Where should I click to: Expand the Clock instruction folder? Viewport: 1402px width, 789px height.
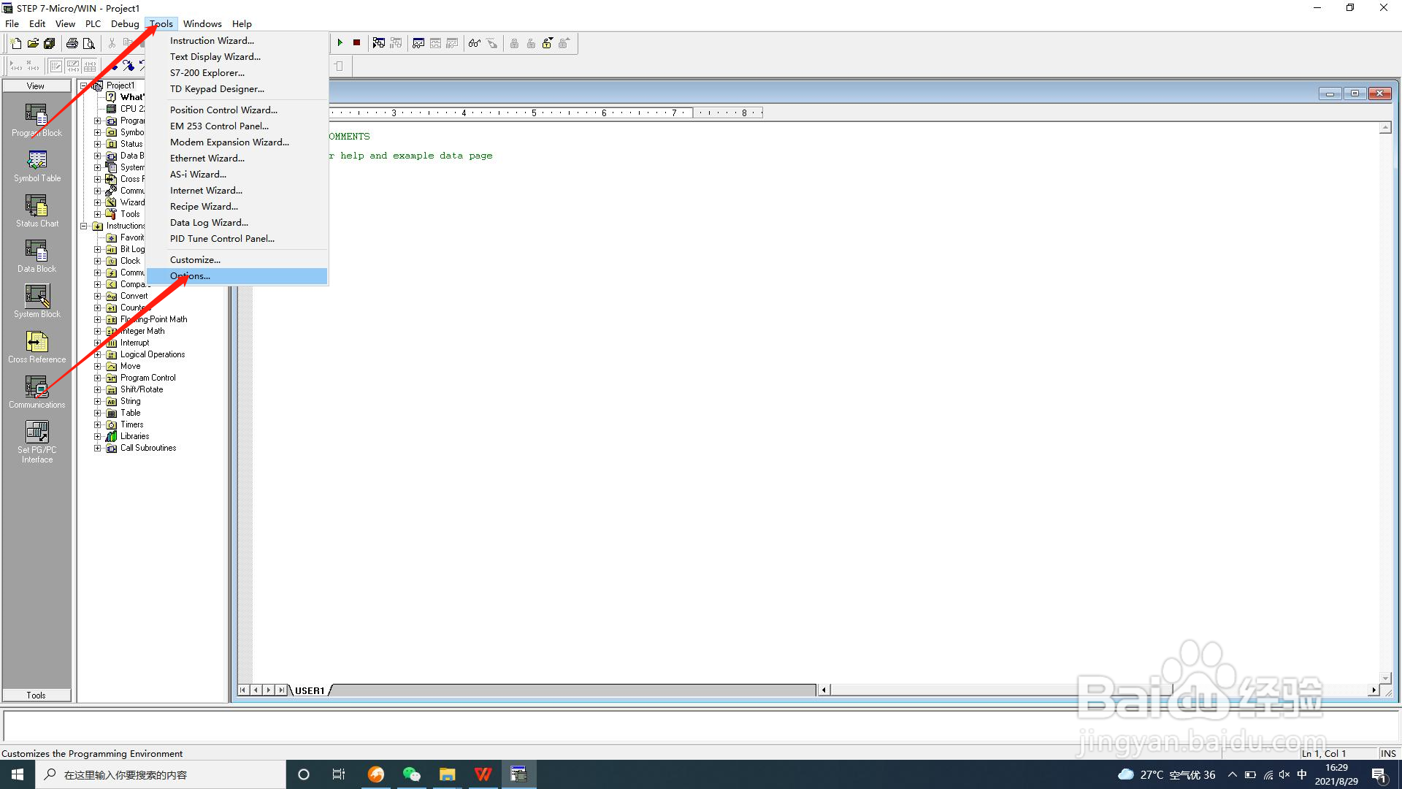tap(97, 261)
